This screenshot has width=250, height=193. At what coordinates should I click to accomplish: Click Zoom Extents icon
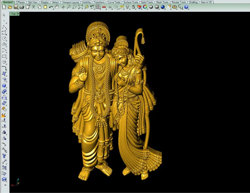tap(80, 7)
